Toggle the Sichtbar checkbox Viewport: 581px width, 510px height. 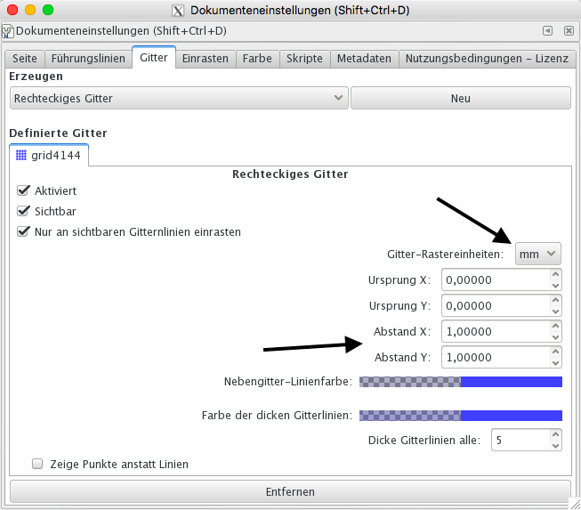[24, 211]
